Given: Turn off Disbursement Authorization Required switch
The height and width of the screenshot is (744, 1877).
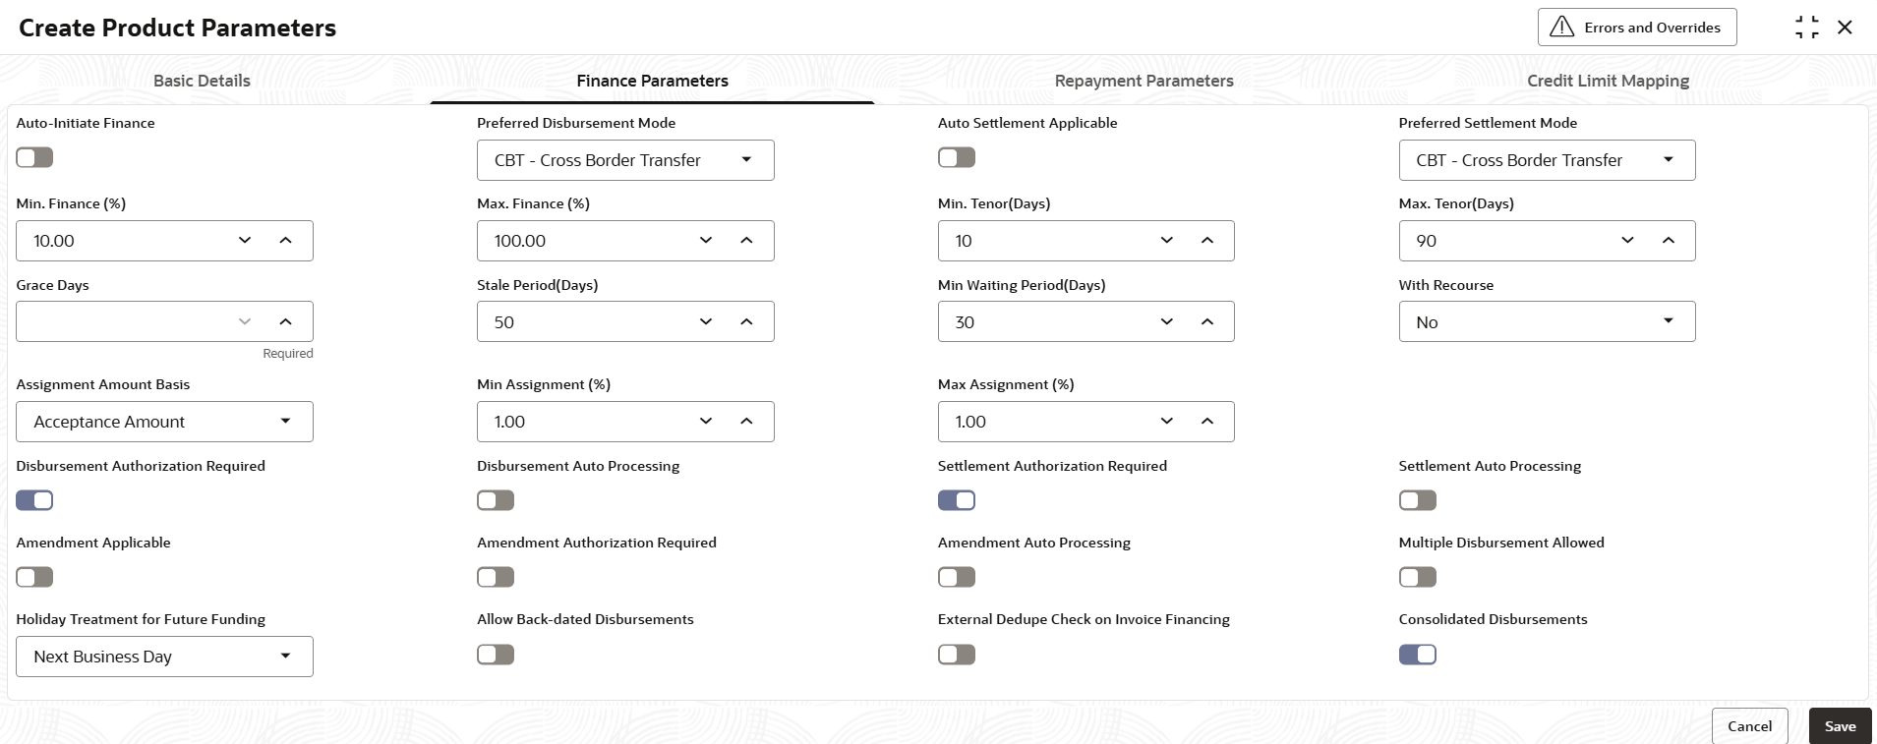Looking at the screenshot, I should tap(34, 500).
